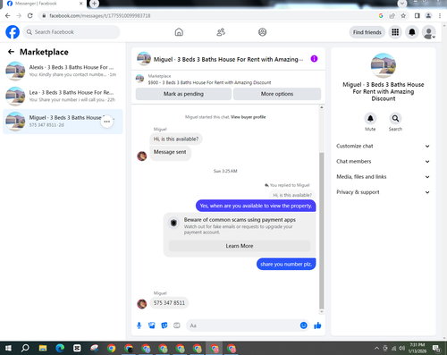Open Windows taskbar search

click(25, 348)
